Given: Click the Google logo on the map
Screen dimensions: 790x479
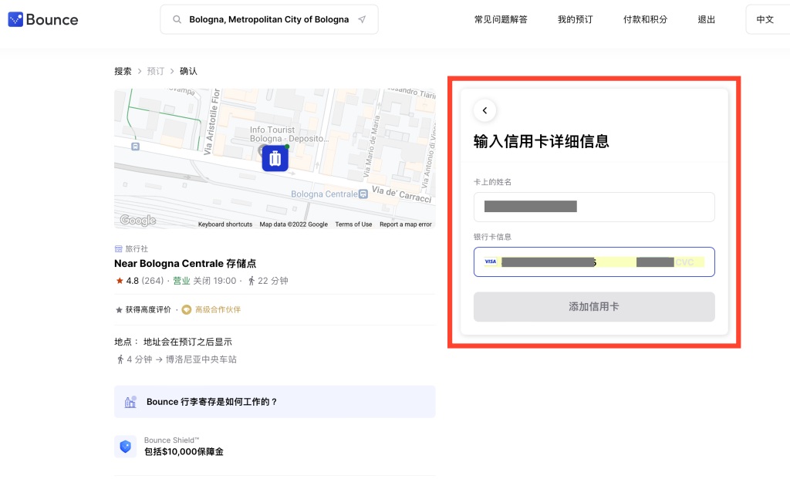Looking at the screenshot, I should [x=137, y=220].
